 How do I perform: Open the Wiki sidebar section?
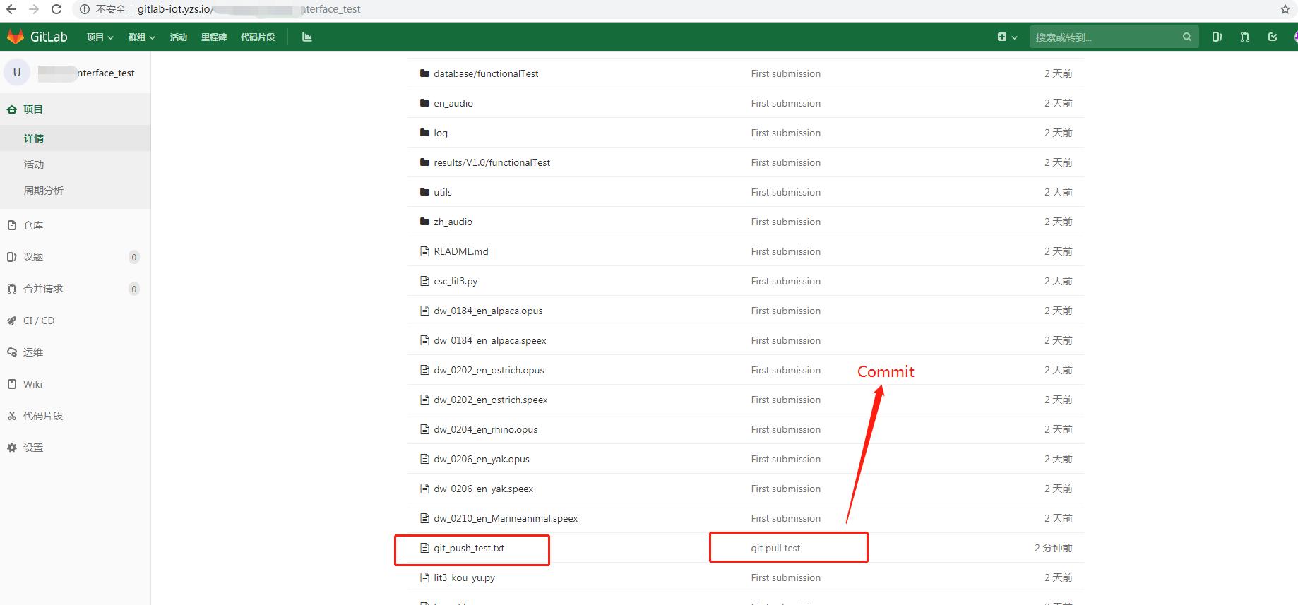[x=32, y=384]
